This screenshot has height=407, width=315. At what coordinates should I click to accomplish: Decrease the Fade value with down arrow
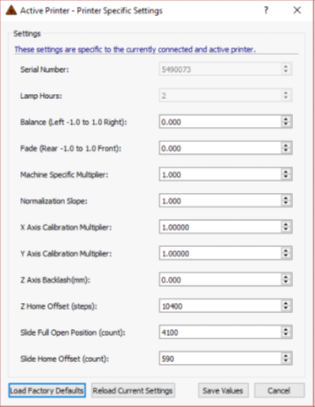(x=285, y=151)
